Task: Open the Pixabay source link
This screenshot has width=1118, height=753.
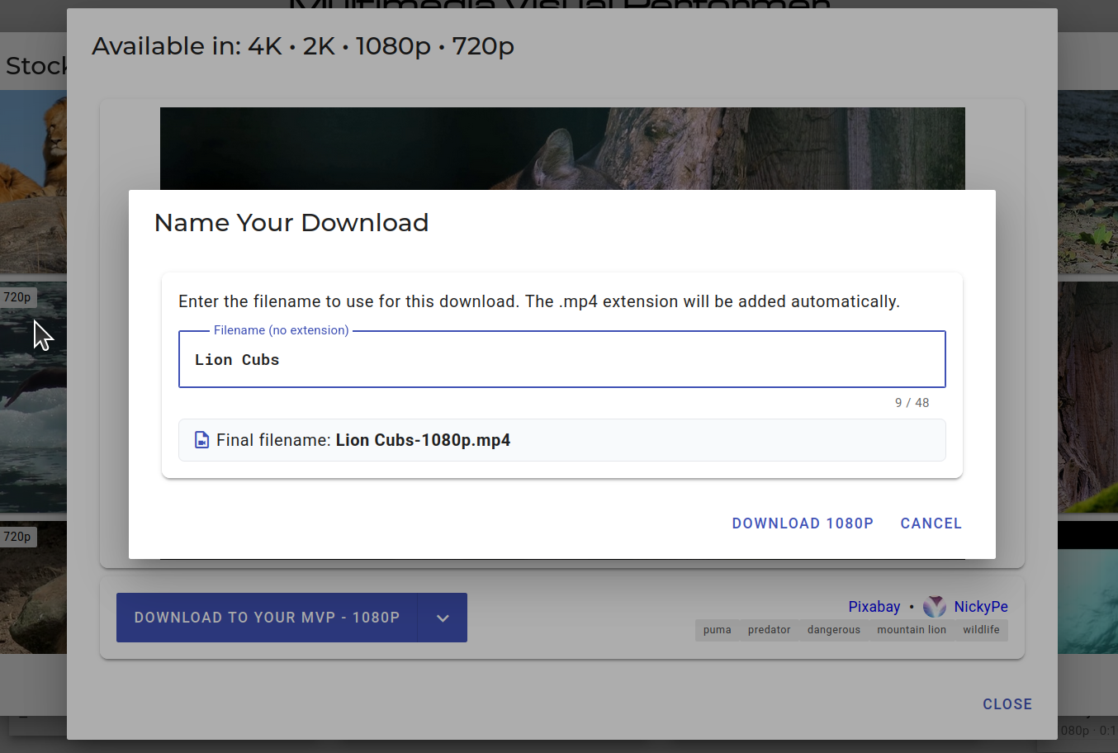Action: coord(874,607)
